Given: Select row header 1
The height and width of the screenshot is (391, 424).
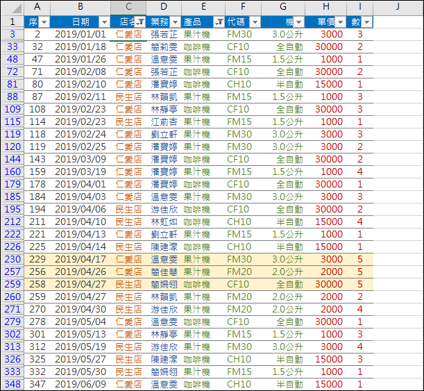Looking at the screenshot, I should 12,22.
